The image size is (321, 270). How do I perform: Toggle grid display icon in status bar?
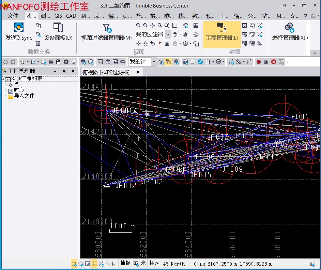coord(94,264)
